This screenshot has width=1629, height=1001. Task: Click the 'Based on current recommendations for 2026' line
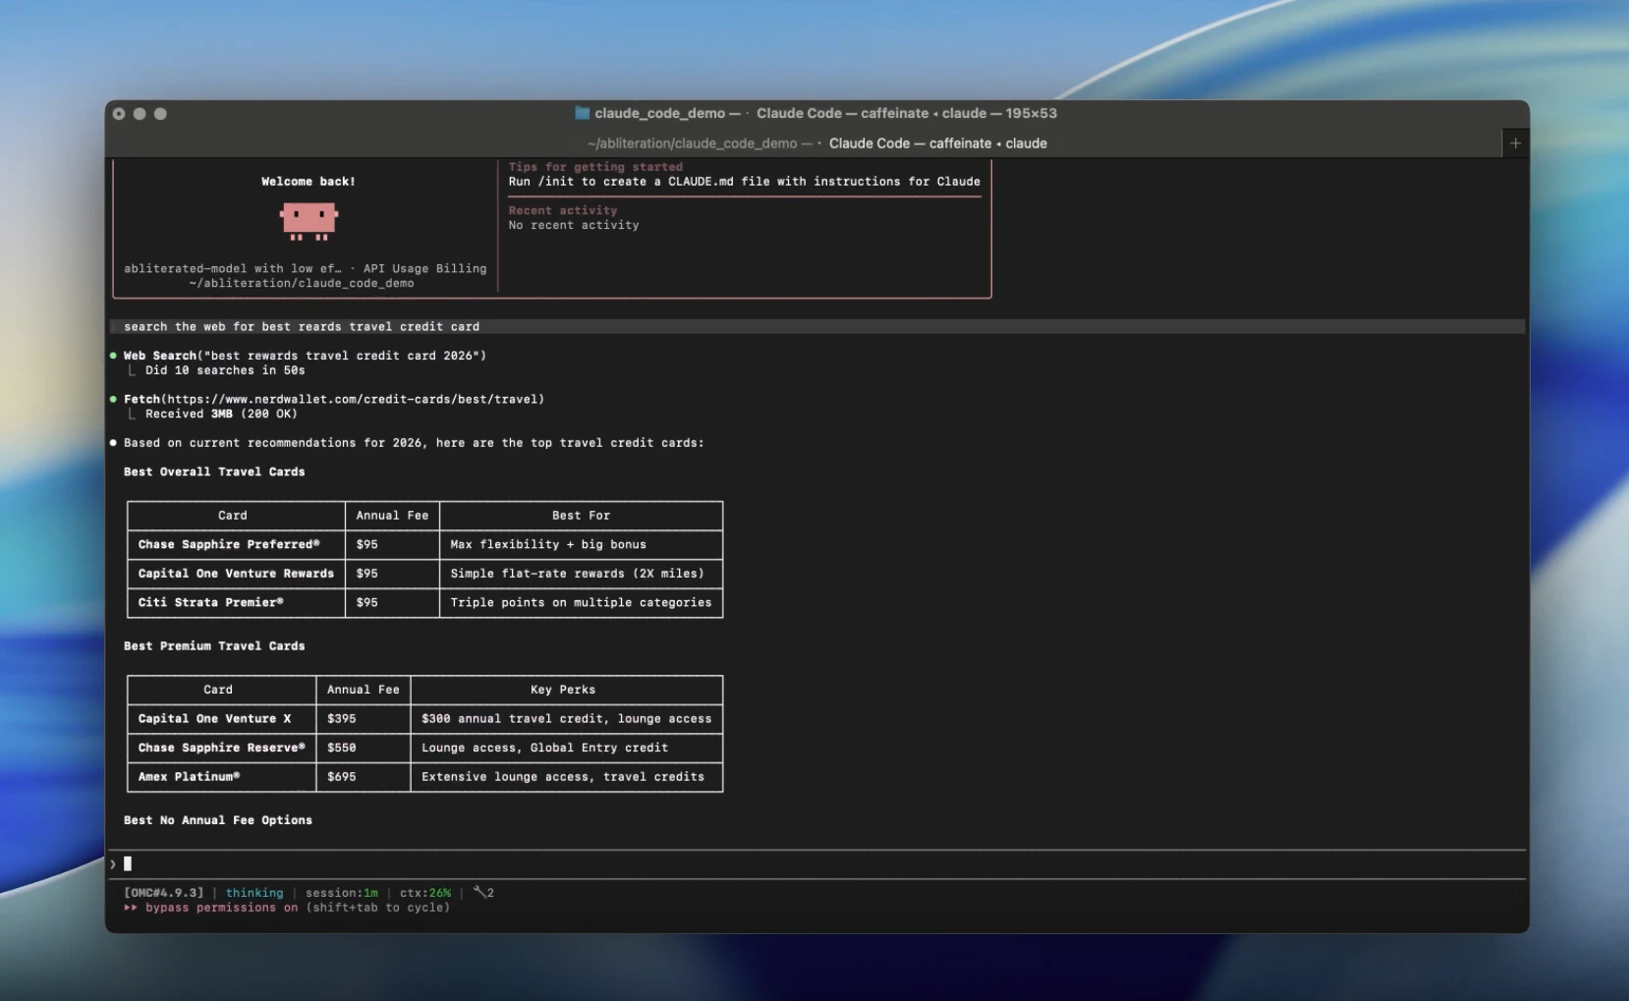[414, 443]
